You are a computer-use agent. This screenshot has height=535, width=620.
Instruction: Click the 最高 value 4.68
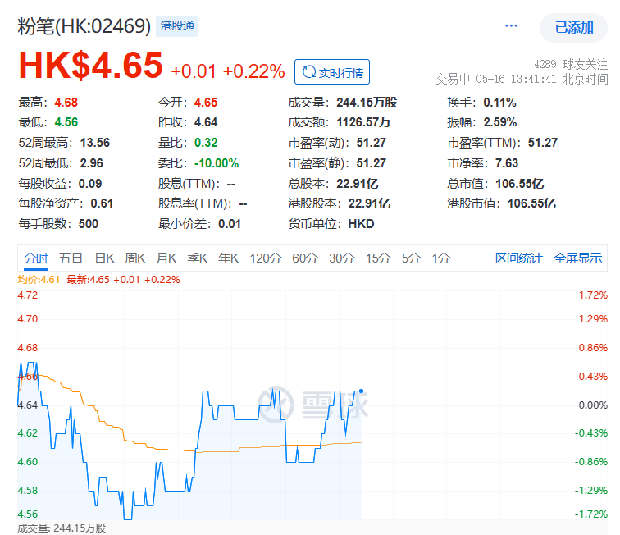pyautogui.click(x=66, y=103)
